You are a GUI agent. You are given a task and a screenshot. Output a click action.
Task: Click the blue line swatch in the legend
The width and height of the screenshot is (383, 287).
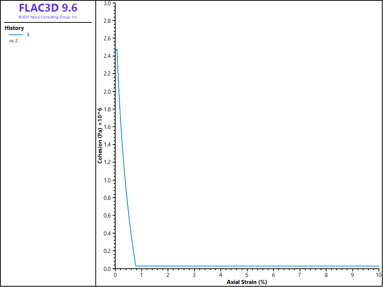pyautogui.click(x=16, y=35)
